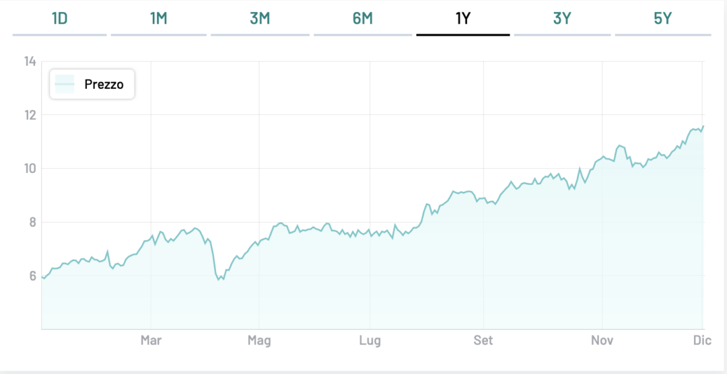Click the Mar label on the x-axis
727x374 pixels.
coord(151,340)
